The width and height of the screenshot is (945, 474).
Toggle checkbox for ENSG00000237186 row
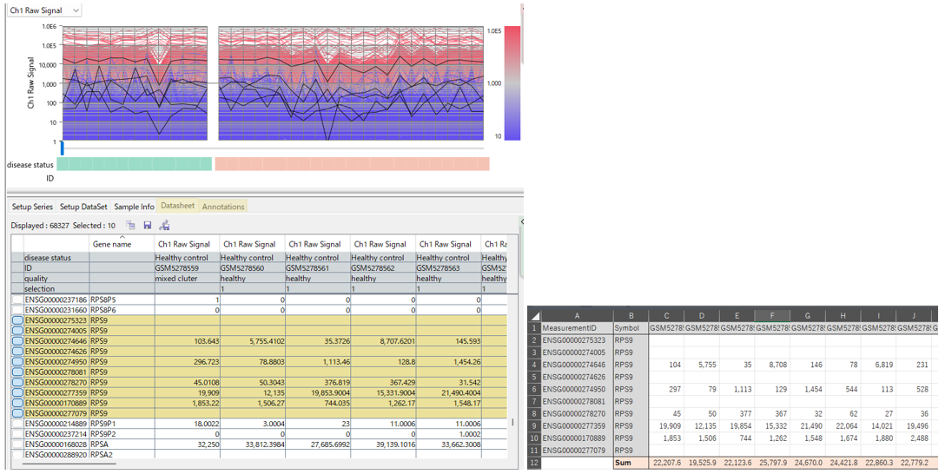(17, 300)
